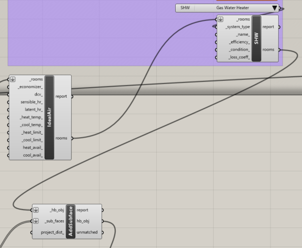
Task: Select the AddSubface component's dark title bar
Action: pos(71,221)
